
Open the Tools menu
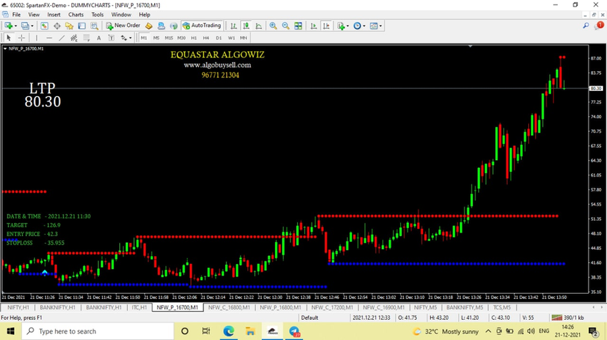click(98, 15)
